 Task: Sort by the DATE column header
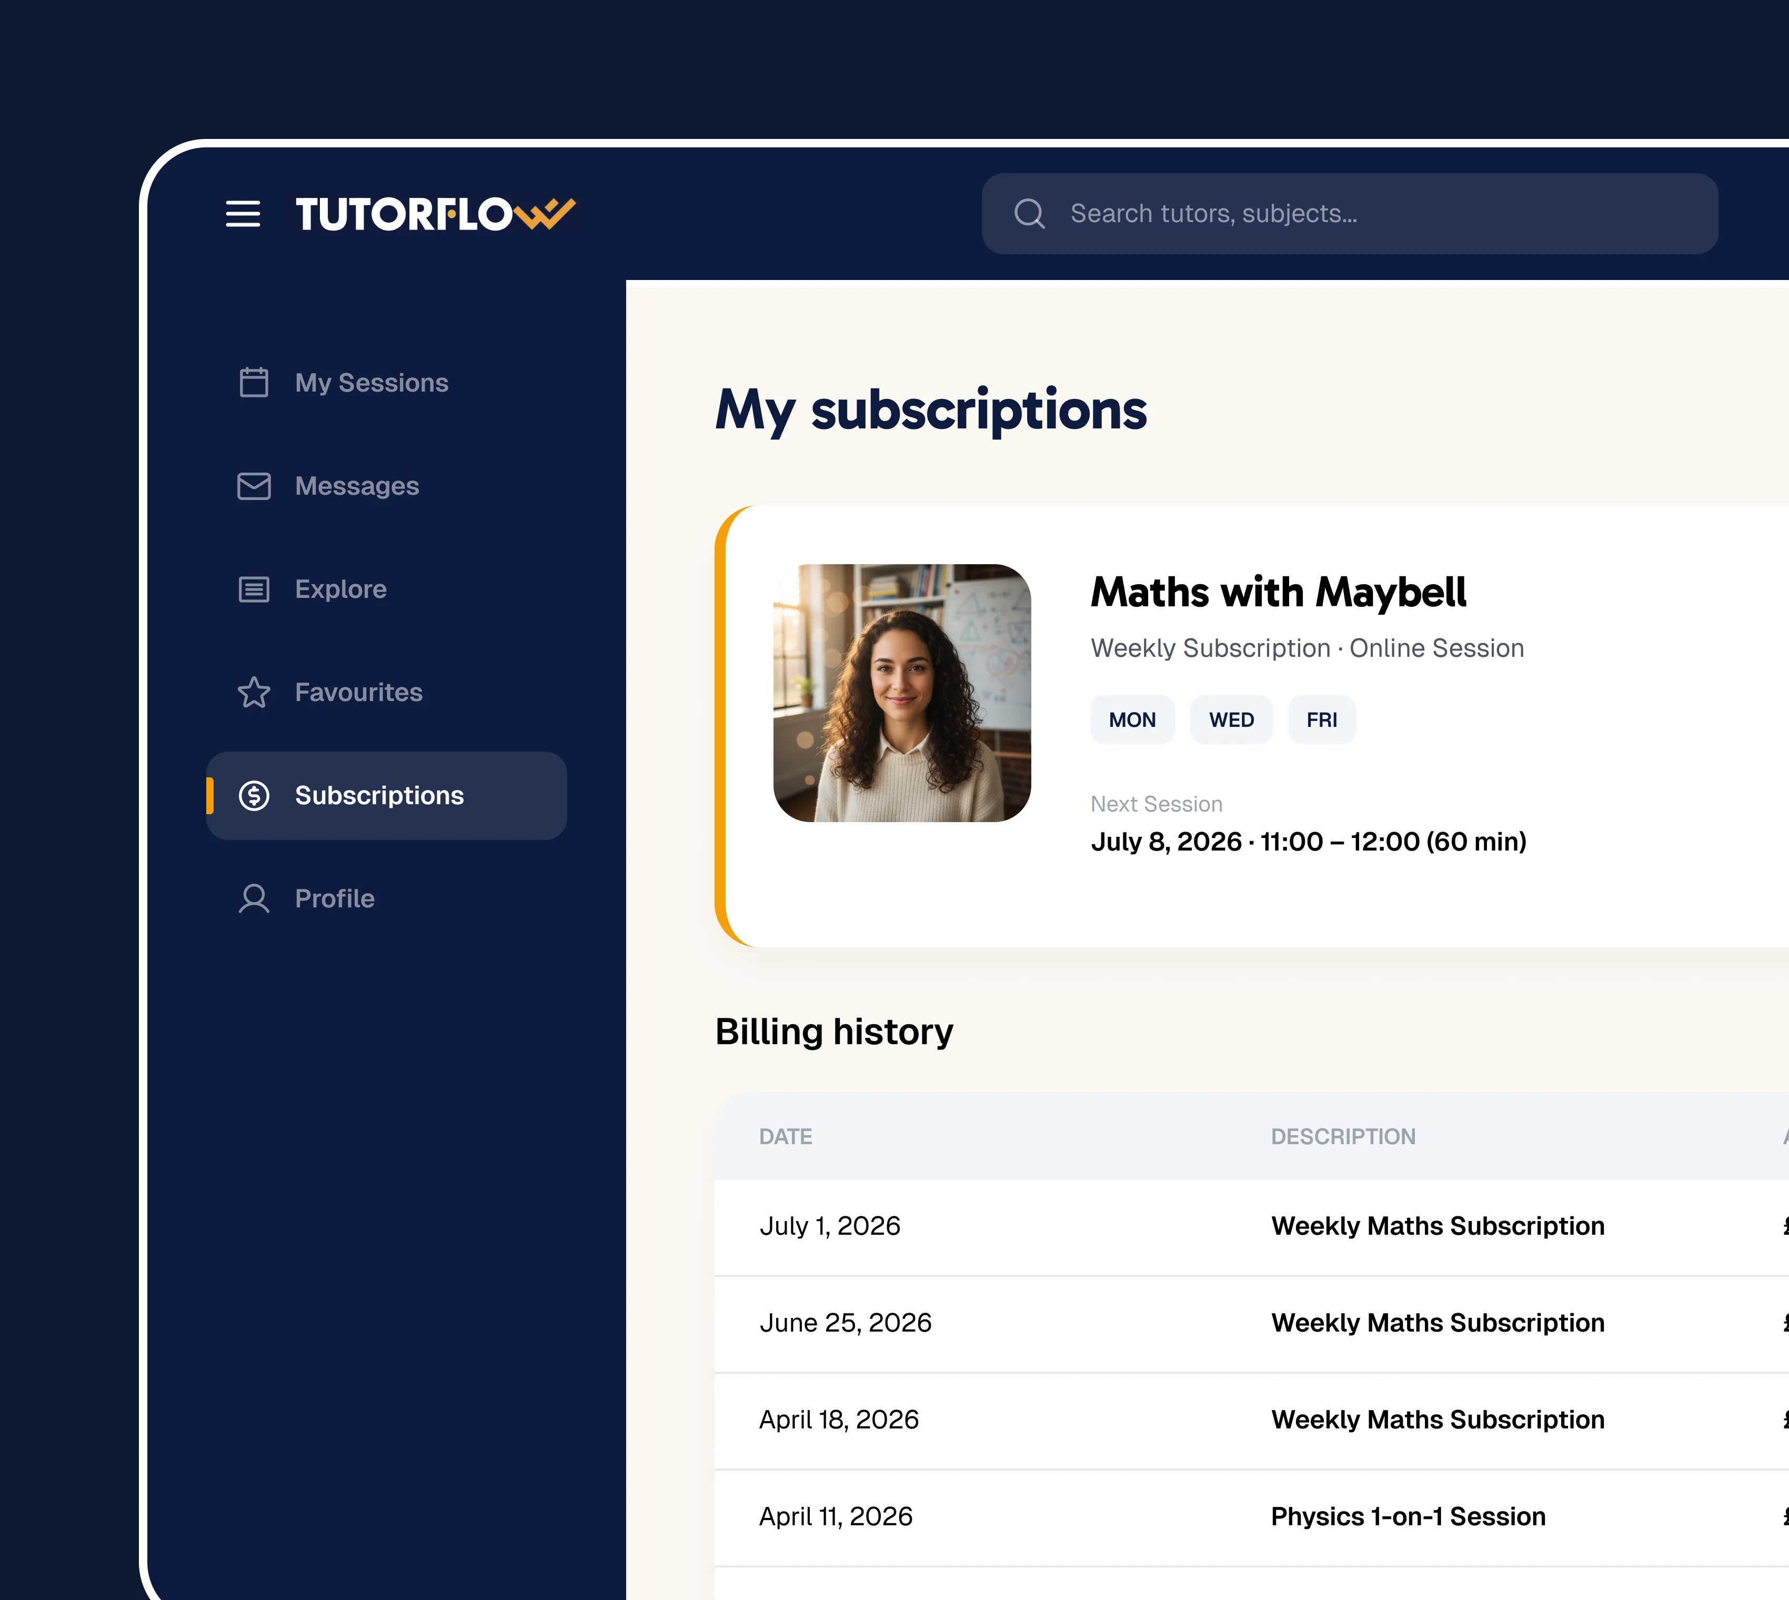[x=786, y=1137]
